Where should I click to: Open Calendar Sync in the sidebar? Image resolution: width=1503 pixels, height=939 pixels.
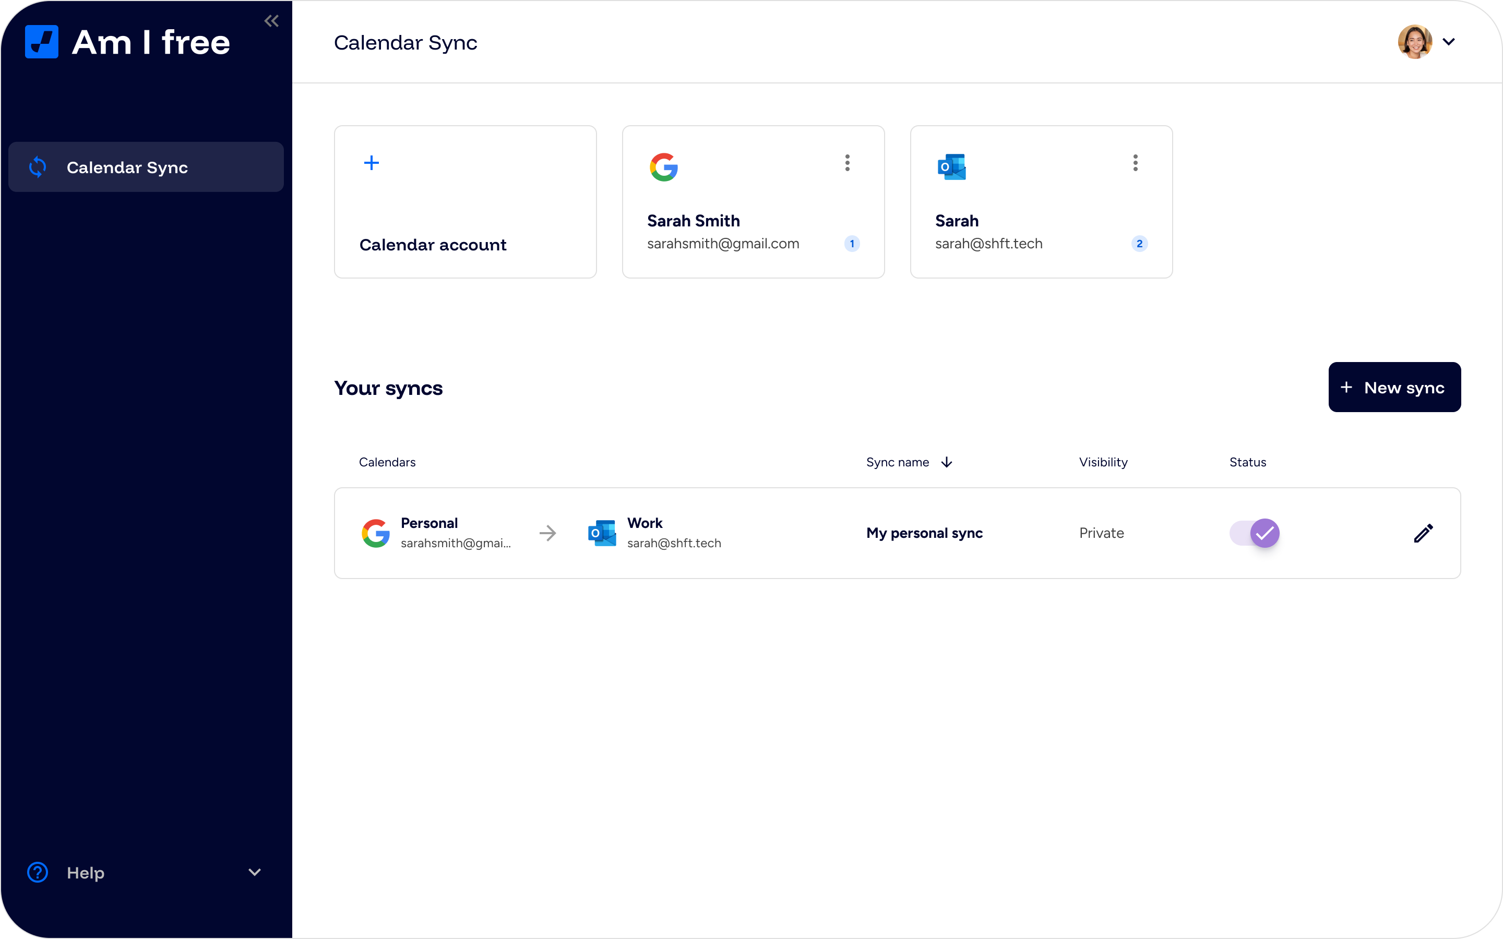[x=146, y=167]
